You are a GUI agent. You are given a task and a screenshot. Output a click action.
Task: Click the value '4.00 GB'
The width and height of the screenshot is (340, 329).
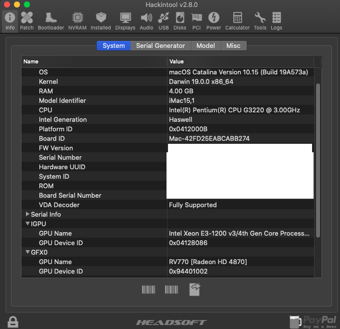click(181, 91)
